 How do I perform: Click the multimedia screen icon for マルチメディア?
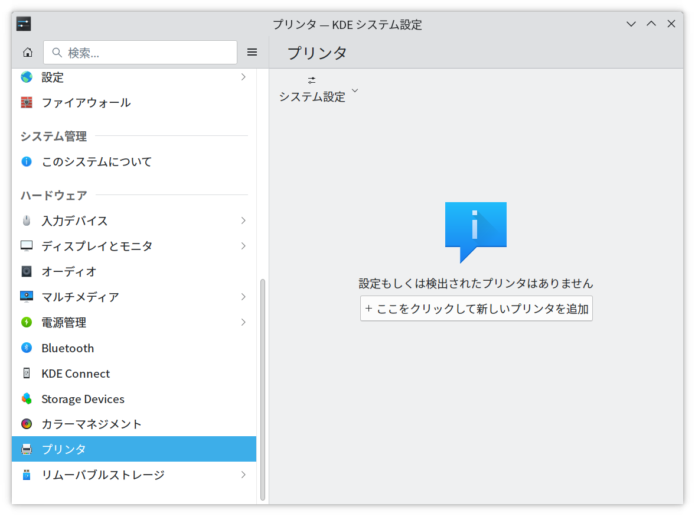(x=27, y=296)
